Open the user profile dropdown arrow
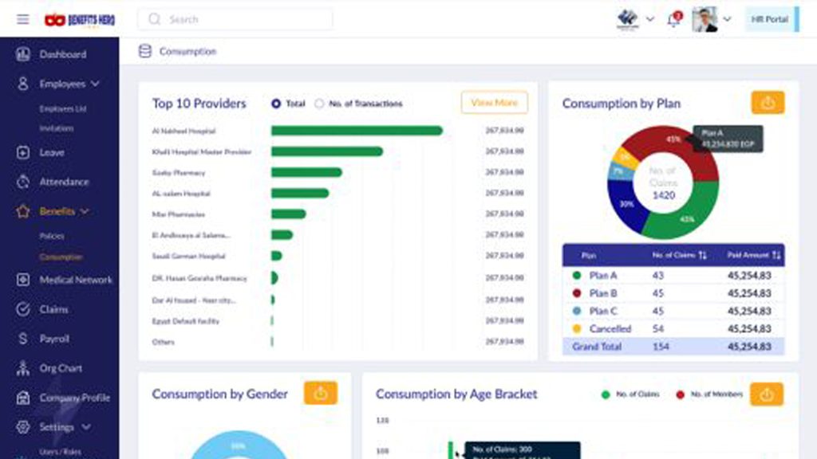This screenshot has width=817, height=459. 727,19
